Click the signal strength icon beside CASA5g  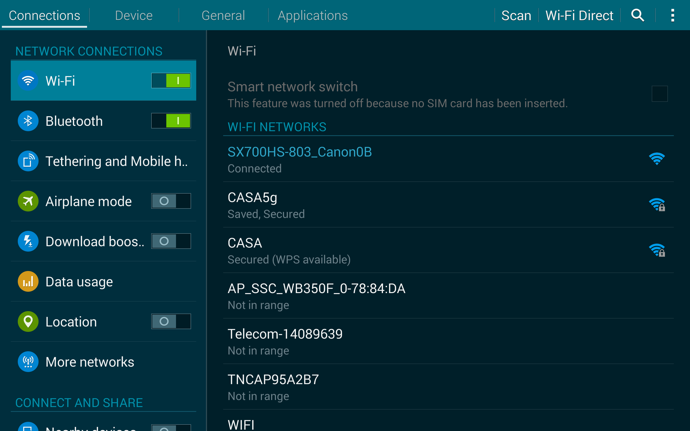pyautogui.click(x=657, y=205)
